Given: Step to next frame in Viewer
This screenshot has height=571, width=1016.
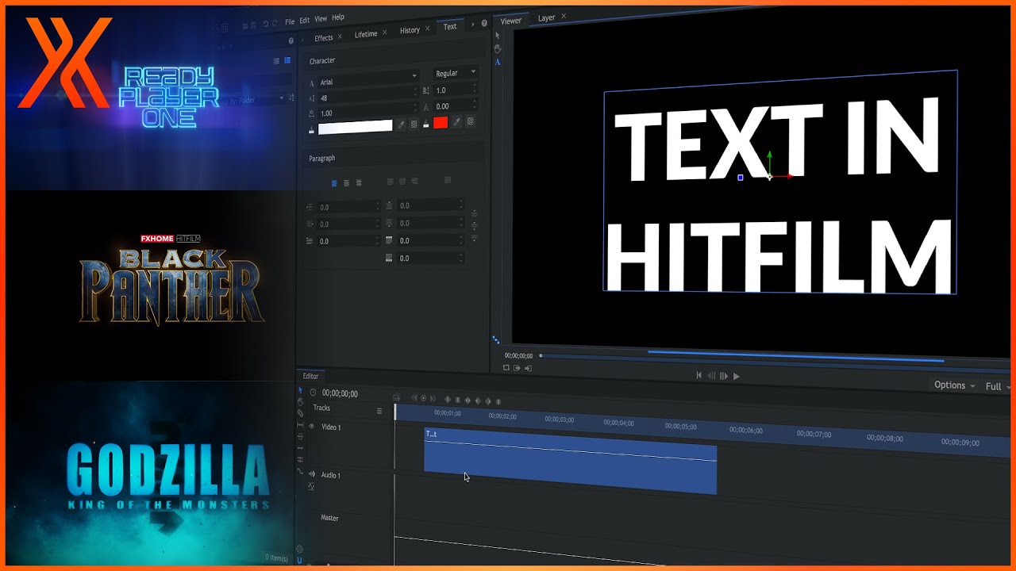Looking at the screenshot, I should tap(724, 376).
